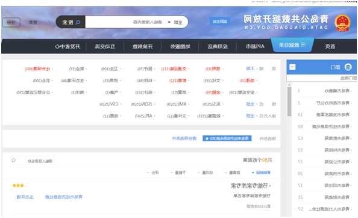
Task: Collapse the 部门 panel with minus icon
Action: click(x=292, y=67)
